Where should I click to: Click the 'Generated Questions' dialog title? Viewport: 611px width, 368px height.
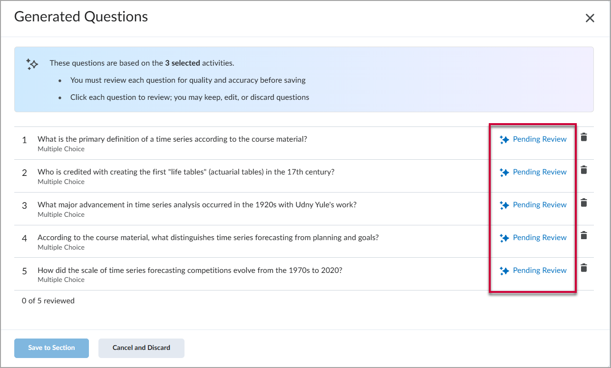coord(81,17)
